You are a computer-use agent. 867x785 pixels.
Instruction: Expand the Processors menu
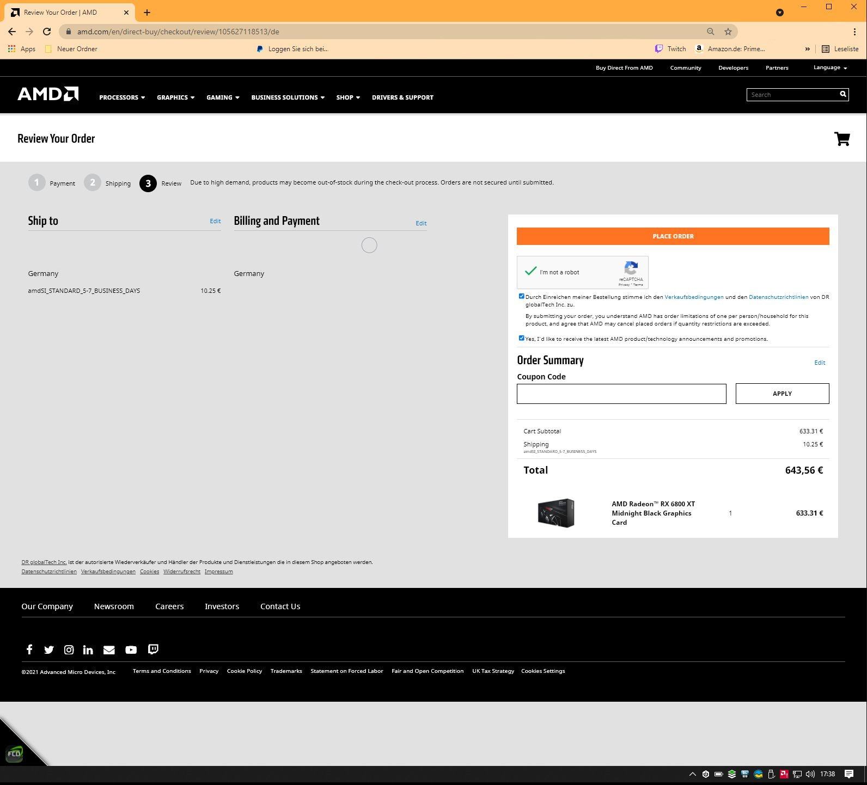[122, 97]
